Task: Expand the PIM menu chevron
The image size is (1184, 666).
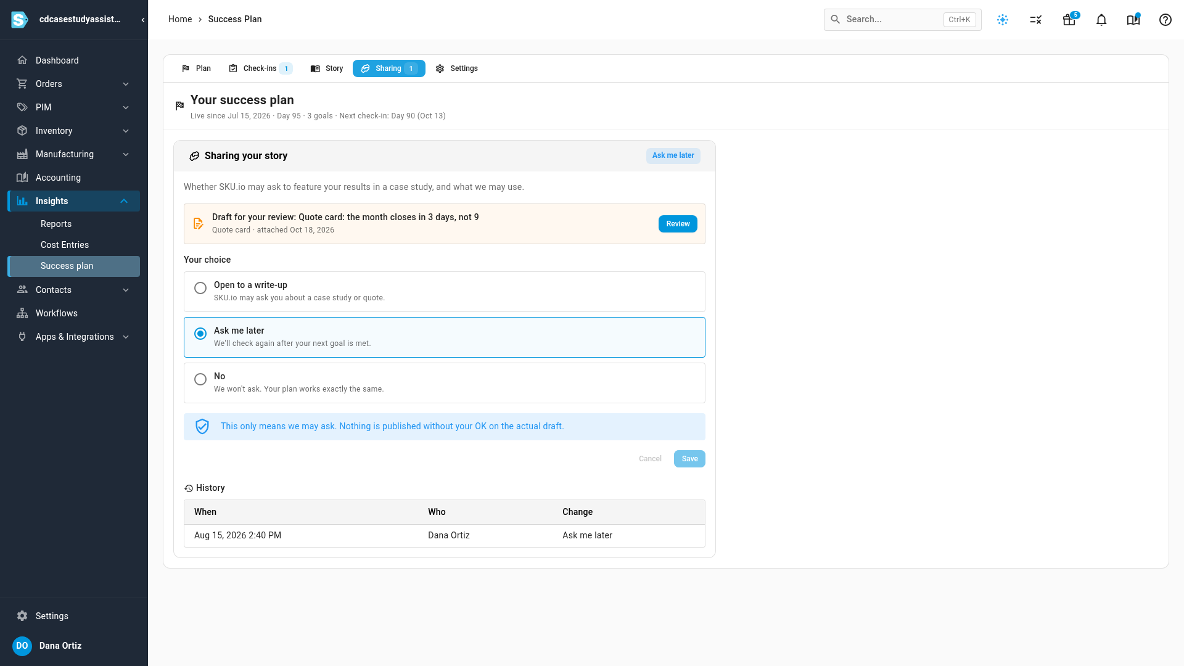Action: pyautogui.click(x=126, y=107)
